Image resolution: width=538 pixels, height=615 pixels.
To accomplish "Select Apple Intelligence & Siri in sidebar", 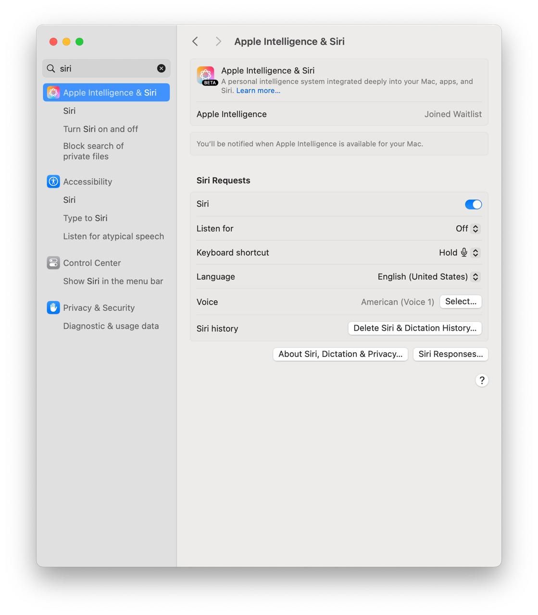I will (106, 92).
